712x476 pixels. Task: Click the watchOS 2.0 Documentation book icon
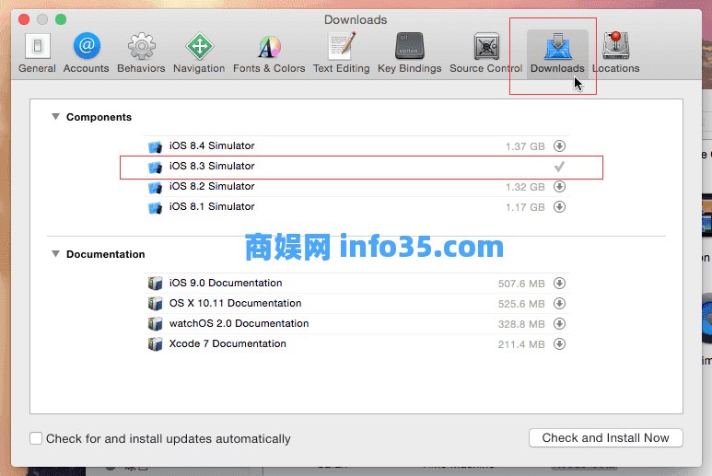(x=156, y=323)
